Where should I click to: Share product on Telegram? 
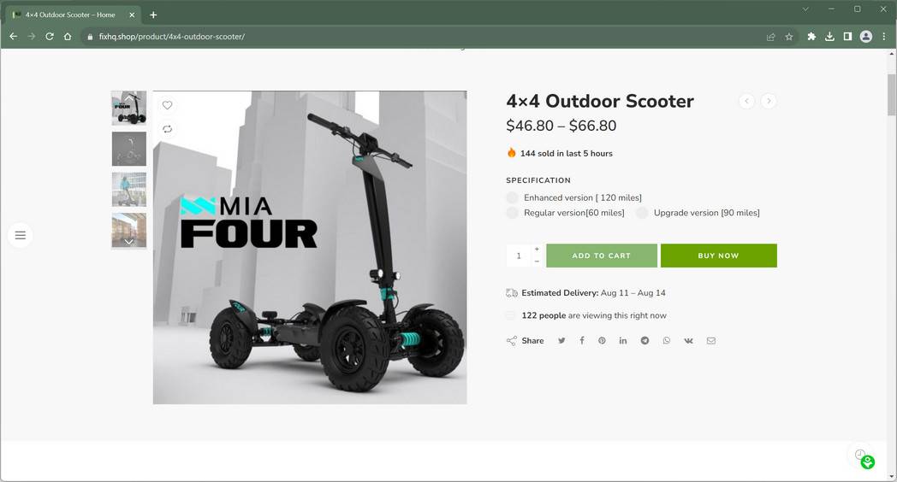click(x=645, y=340)
